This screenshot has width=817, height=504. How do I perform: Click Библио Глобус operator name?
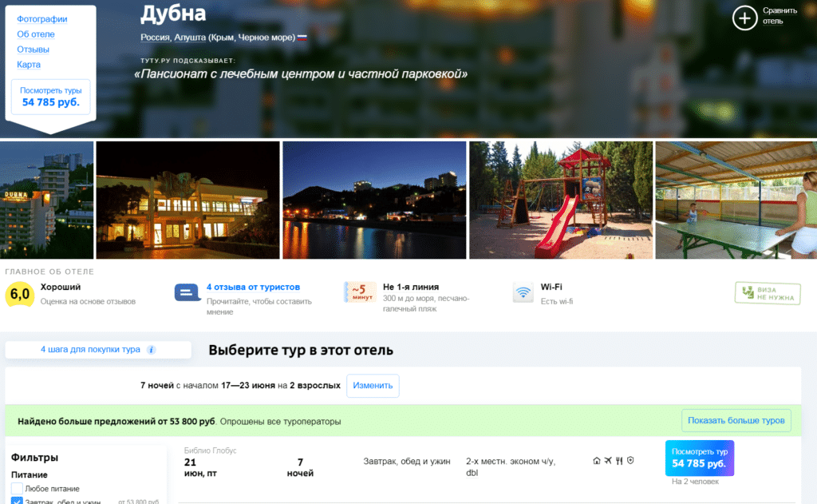[x=210, y=450]
